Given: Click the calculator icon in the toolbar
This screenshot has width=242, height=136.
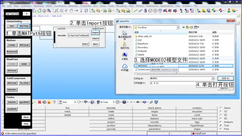Looking at the screenshot, I should pos(192,10).
